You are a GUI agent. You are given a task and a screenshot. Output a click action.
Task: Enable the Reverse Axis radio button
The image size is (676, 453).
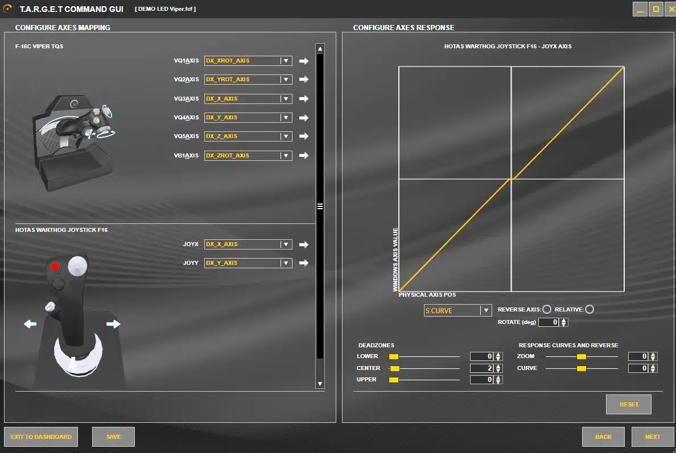pyautogui.click(x=547, y=309)
